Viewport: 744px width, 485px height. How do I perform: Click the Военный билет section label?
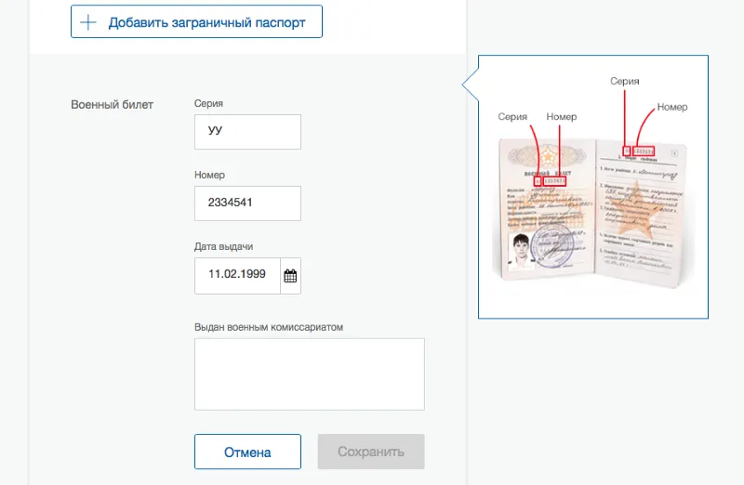click(112, 104)
